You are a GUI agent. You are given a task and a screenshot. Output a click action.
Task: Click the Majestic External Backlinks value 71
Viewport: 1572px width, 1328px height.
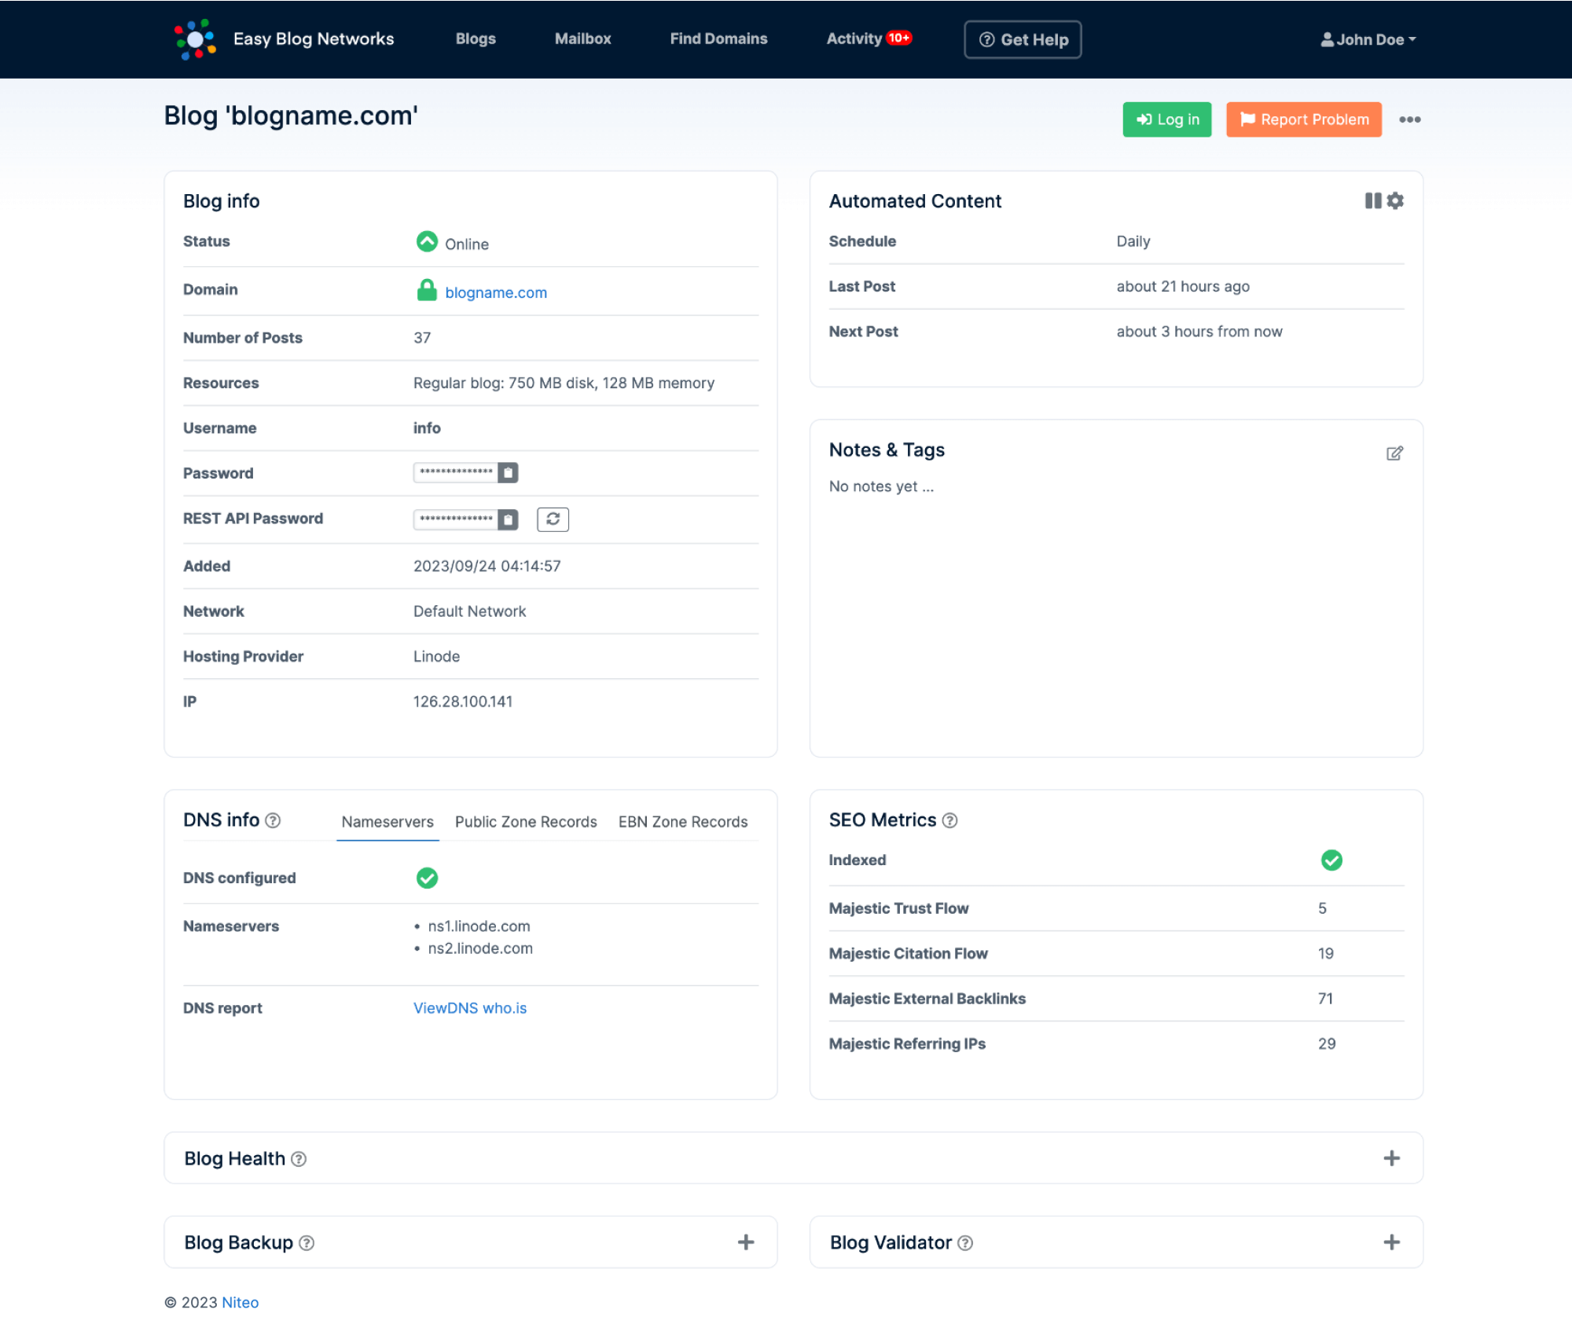pos(1326,999)
